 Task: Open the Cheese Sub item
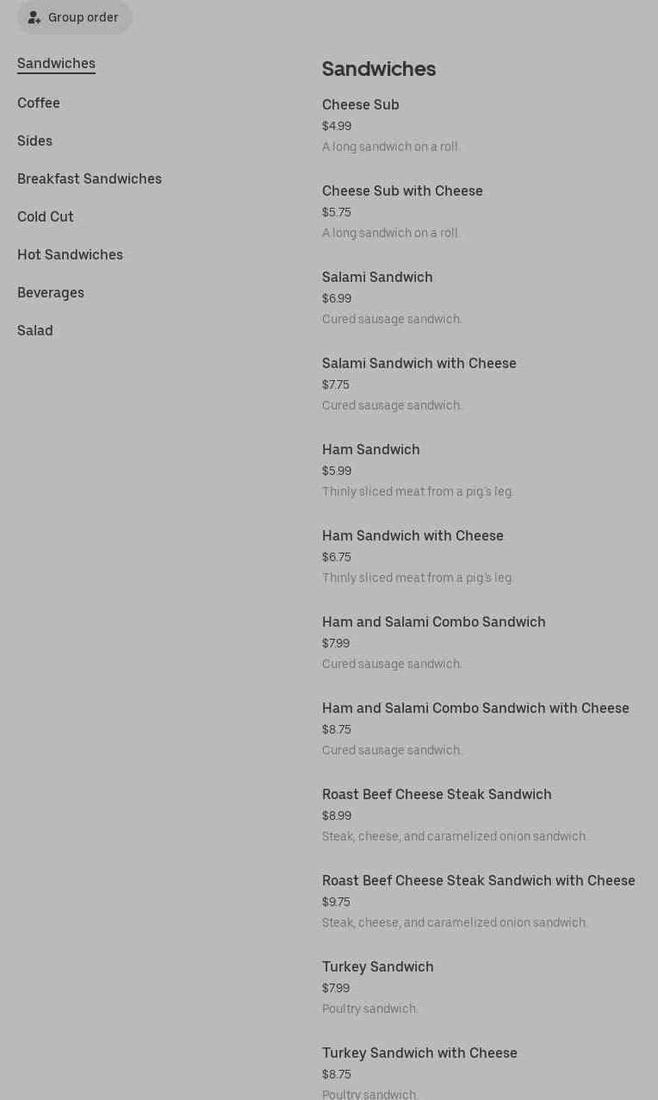(361, 105)
